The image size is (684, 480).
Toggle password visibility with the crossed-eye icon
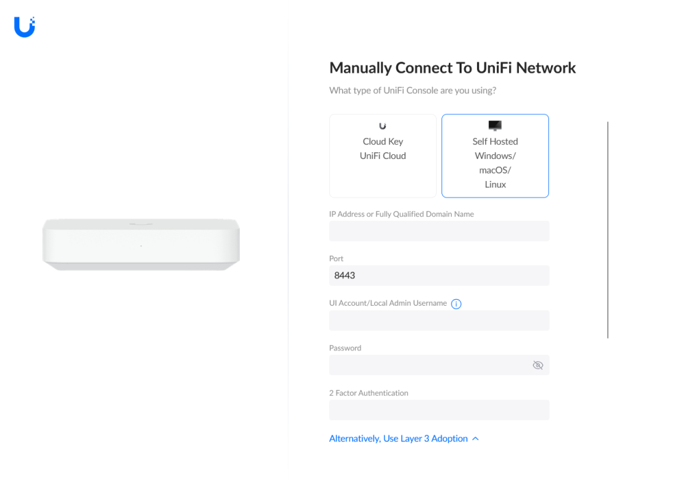538,365
